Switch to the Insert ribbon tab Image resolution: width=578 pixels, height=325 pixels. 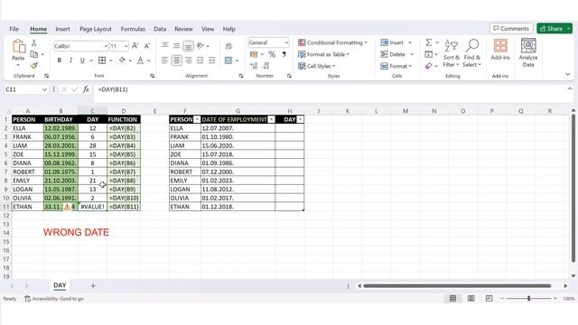[x=62, y=29]
